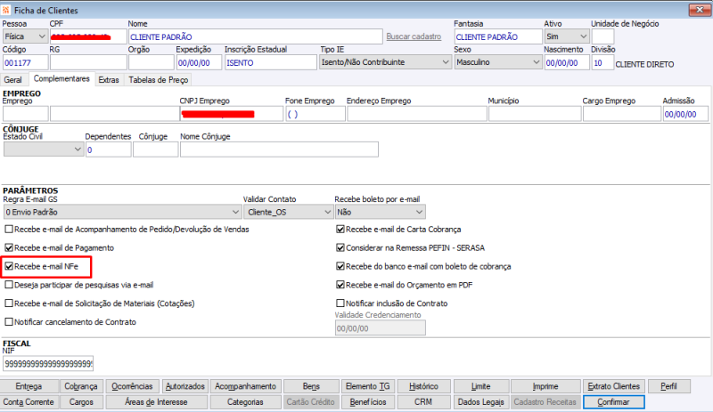
Task: Open Dados Legais
Action: 481,402
